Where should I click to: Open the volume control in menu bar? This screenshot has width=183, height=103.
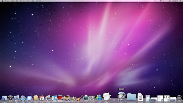point(164,1)
